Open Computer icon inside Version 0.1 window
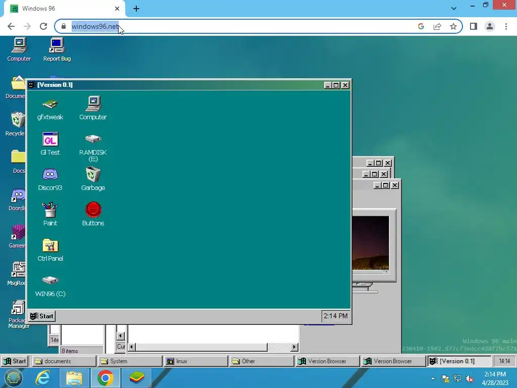517x388 pixels. point(93,108)
